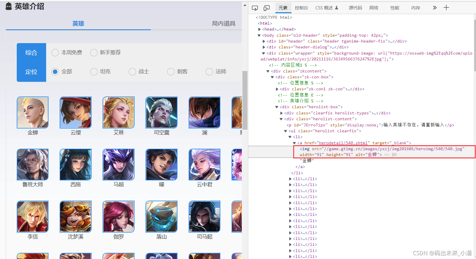Screen dimensions: 476x259
Task: Open the 李信 hero portrait
Action: [x=33, y=216]
